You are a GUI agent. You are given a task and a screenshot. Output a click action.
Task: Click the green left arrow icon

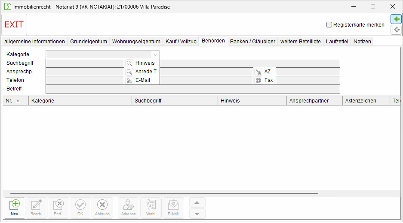coord(396,19)
